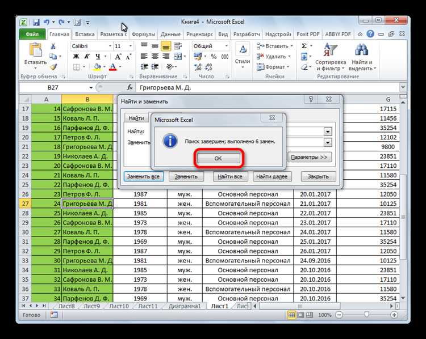
Task: Expand the Формат cells dropdown
Action: (x=288, y=67)
